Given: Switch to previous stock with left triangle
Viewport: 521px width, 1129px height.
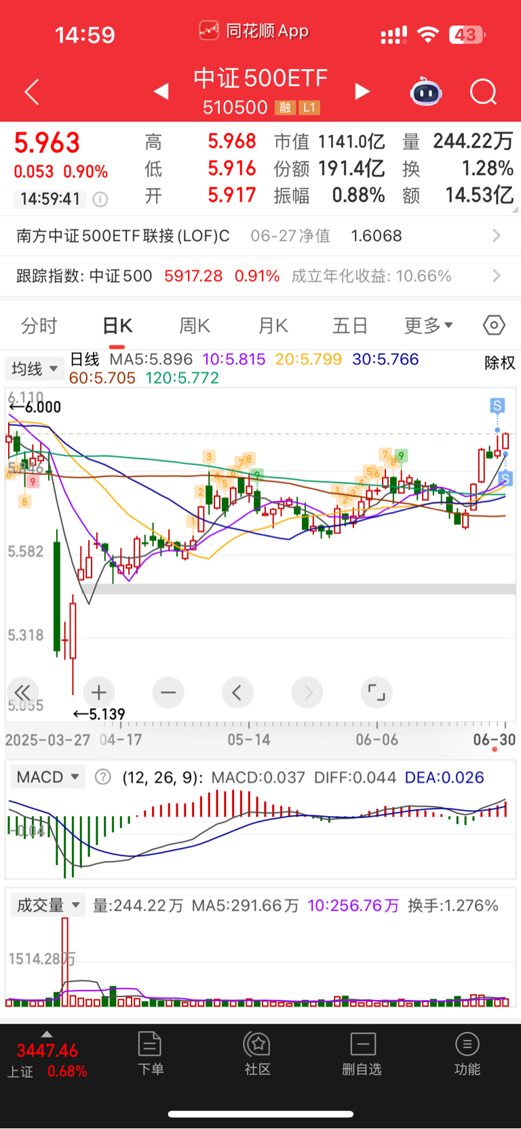Looking at the screenshot, I should click(x=161, y=91).
